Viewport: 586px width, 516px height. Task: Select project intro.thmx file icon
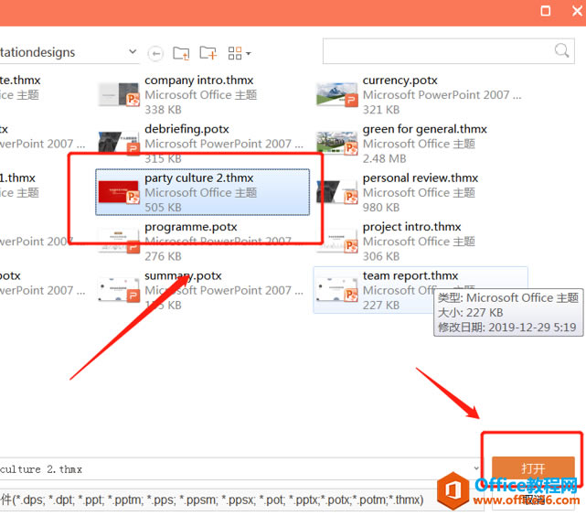336,242
